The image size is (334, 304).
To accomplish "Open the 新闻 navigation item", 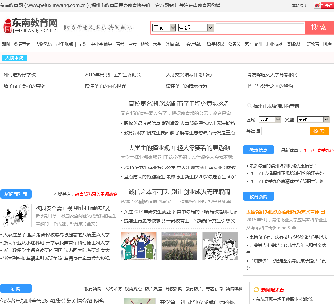I will 6,44.
